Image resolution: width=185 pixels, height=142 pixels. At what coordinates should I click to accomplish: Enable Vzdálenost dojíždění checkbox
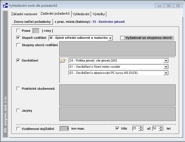pyautogui.click(x=18, y=129)
